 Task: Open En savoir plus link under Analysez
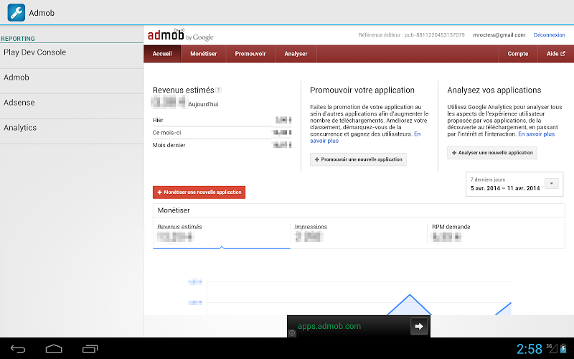point(536,134)
